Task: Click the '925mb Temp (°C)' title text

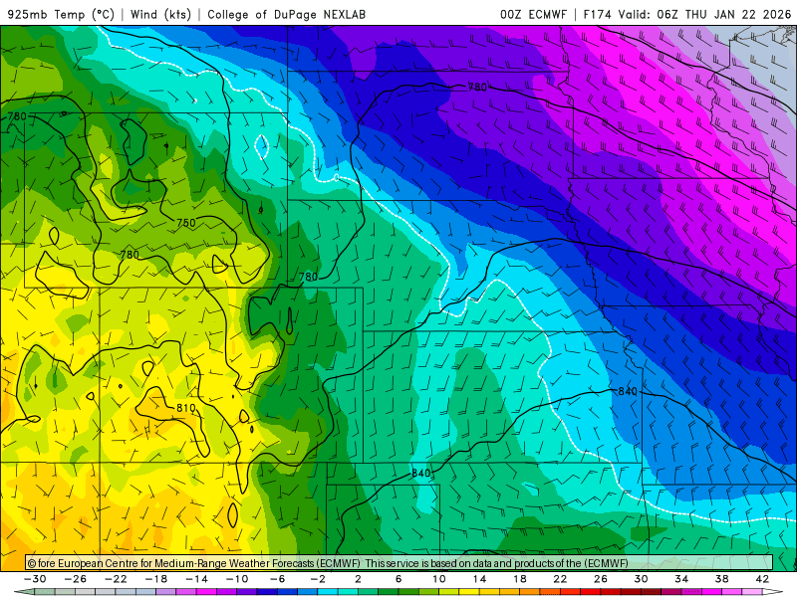Action: [61, 14]
